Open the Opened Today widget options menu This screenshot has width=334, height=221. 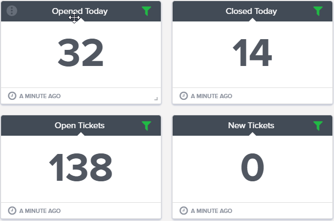(12, 11)
